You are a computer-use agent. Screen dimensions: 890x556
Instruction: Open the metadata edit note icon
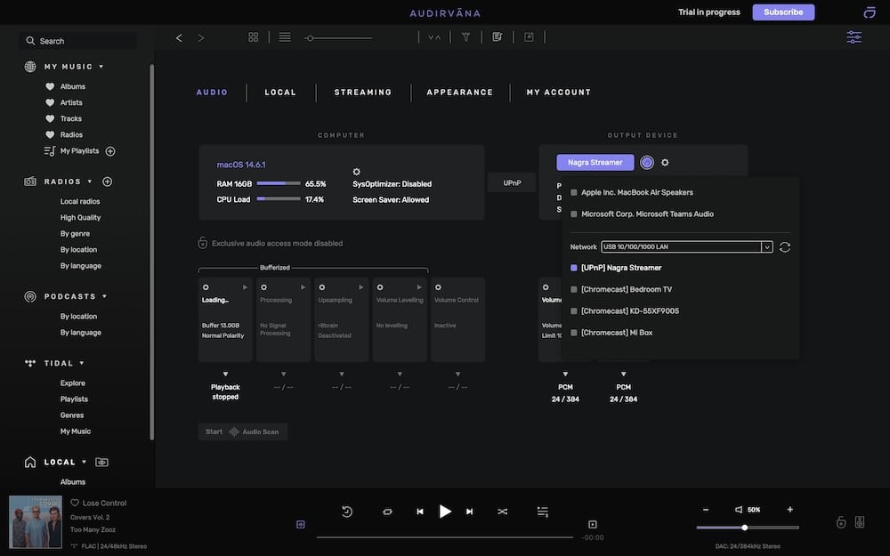[498, 36]
